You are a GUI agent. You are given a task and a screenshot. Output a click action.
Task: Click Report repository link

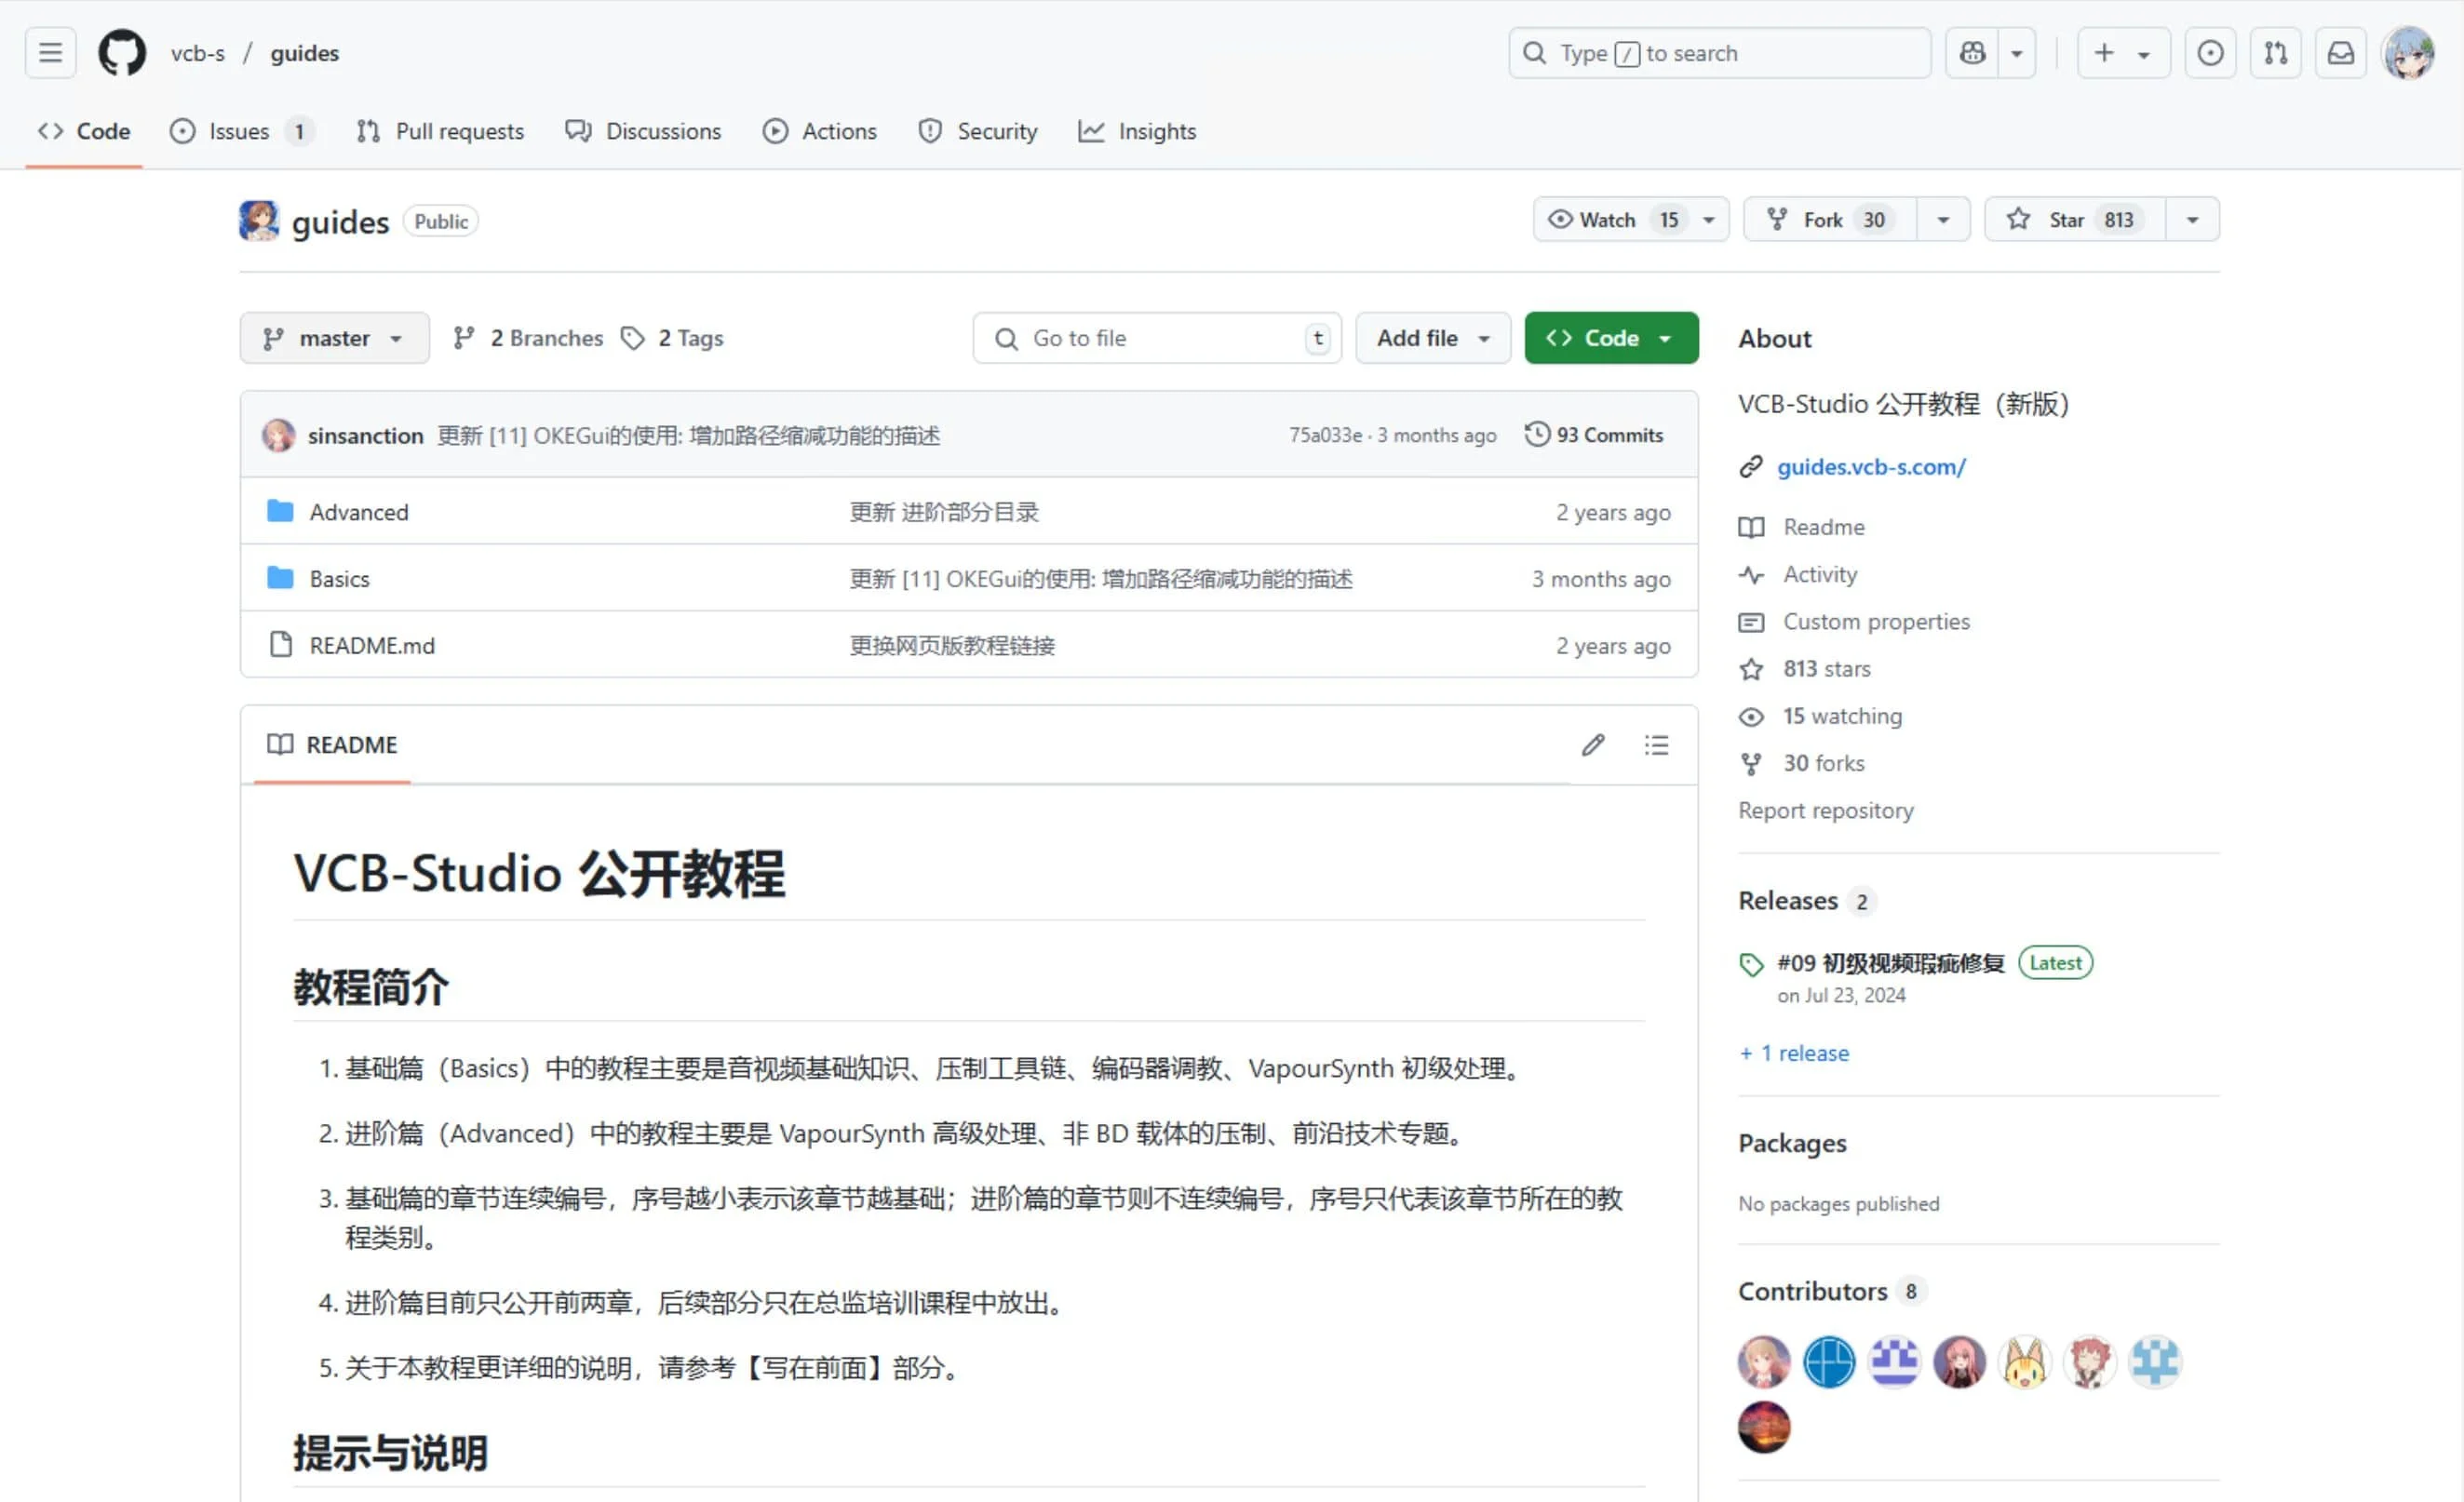1826,810
